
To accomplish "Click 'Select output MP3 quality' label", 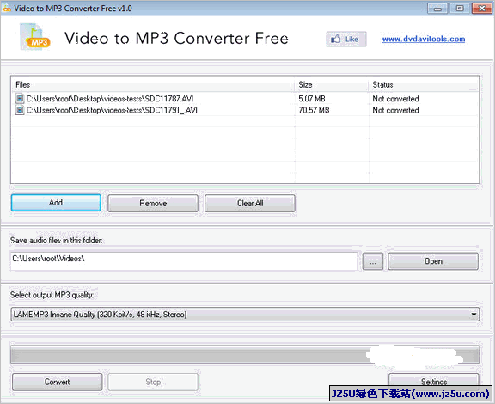I will click(52, 295).
